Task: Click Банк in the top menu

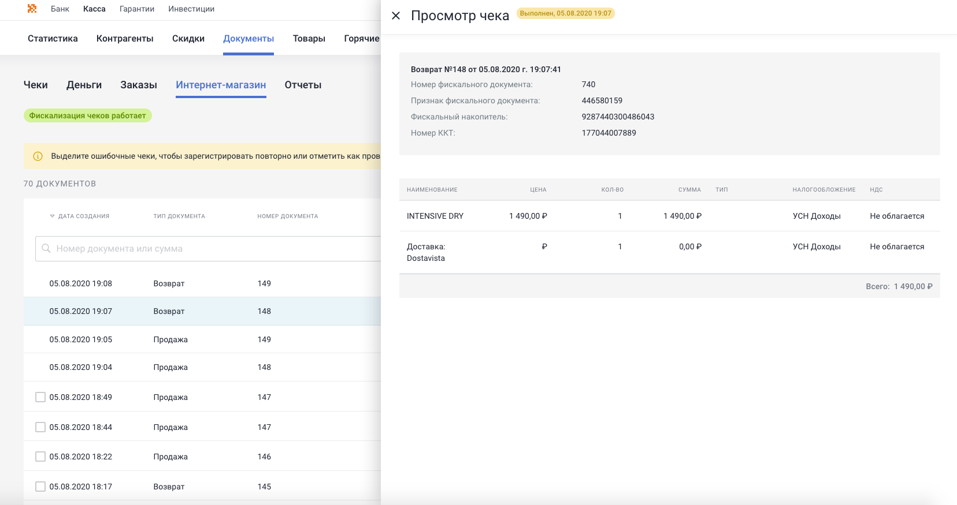Action: pyautogui.click(x=60, y=9)
